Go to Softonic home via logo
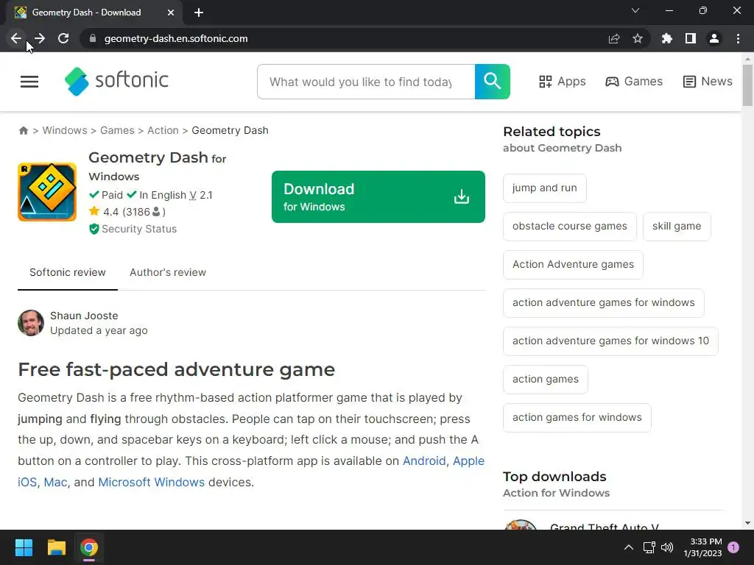The image size is (754, 565). coord(116,81)
